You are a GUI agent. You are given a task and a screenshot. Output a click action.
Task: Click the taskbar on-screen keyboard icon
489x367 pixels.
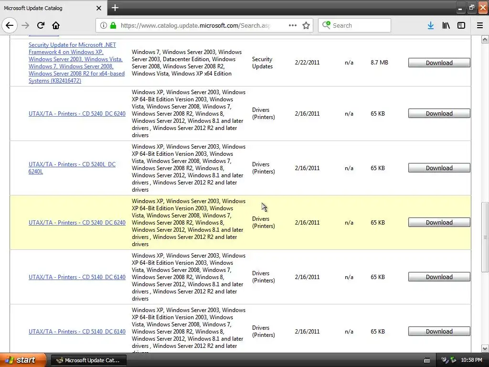427,360
